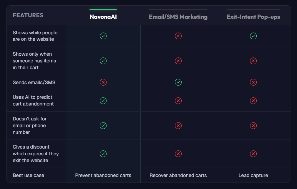Click Exit-Intent cross for AI prediction row
The width and height of the screenshot is (297, 189).
[x=253, y=101]
